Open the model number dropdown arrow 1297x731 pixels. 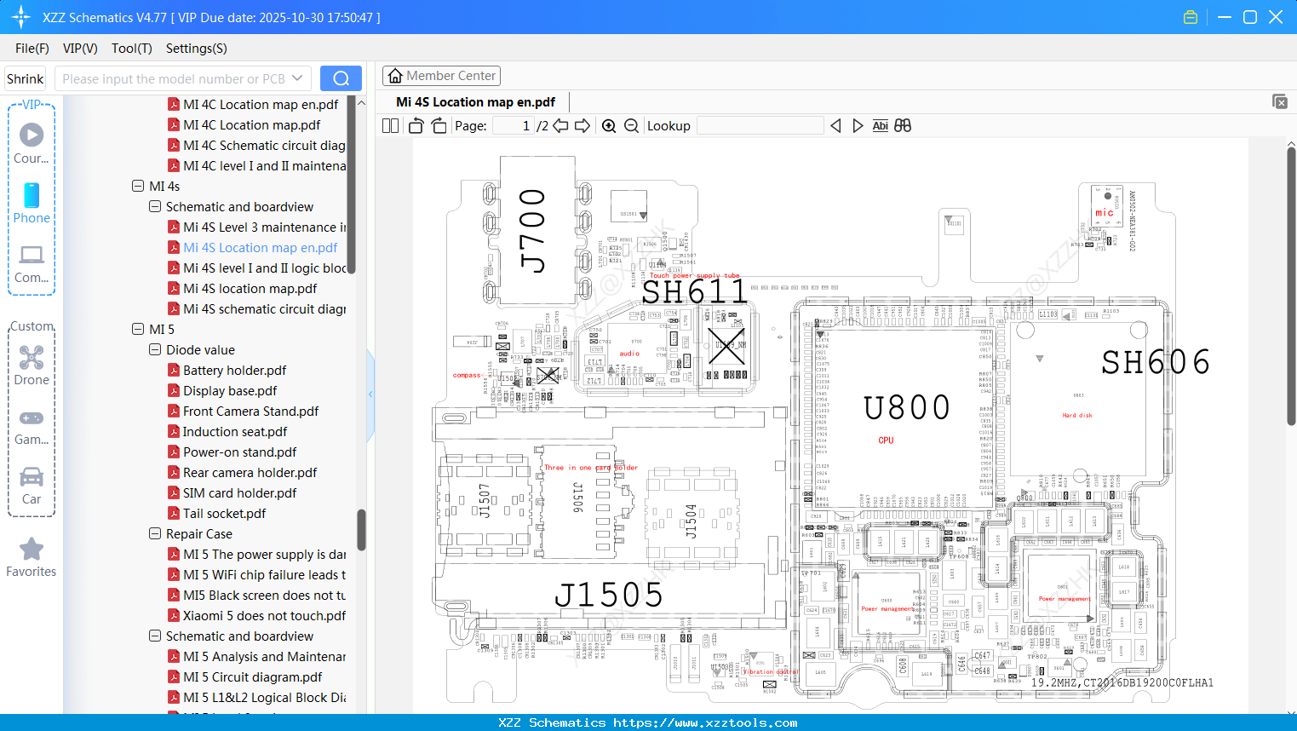pos(300,78)
